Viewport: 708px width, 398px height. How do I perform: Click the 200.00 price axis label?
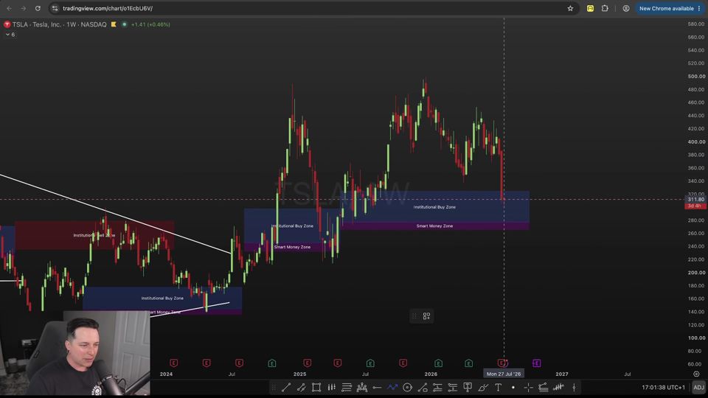click(x=695, y=273)
